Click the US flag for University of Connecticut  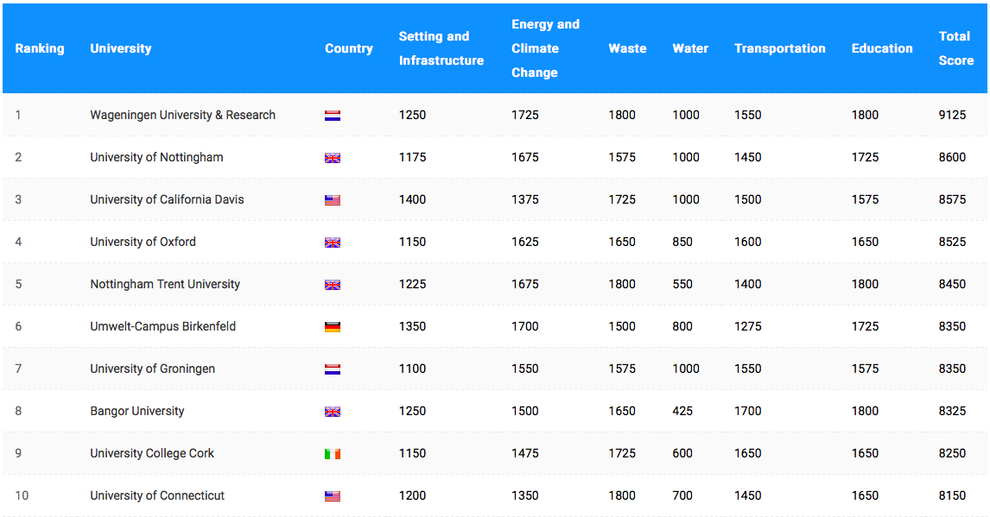coord(332,495)
